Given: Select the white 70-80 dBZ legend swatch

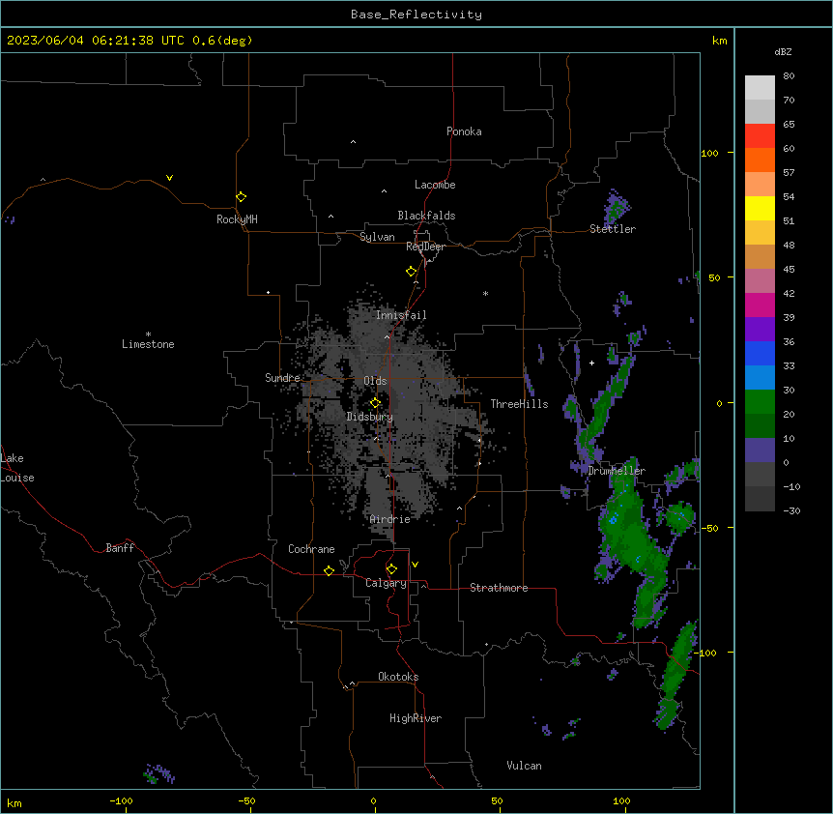Looking at the screenshot, I should tap(760, 88).
